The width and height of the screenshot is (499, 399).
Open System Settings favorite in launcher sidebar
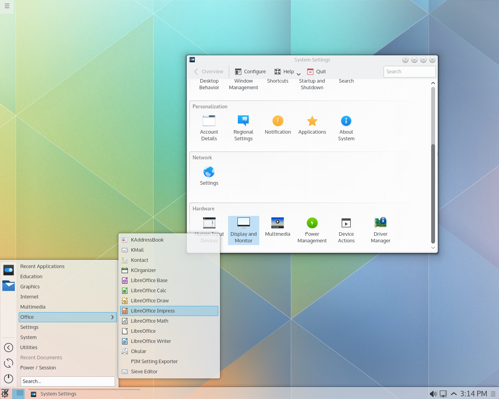[x=9, y=270]
